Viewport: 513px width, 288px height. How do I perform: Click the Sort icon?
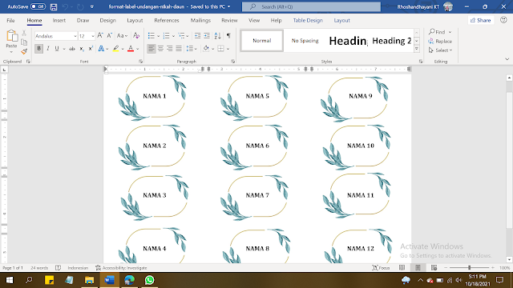coord(217,35)
